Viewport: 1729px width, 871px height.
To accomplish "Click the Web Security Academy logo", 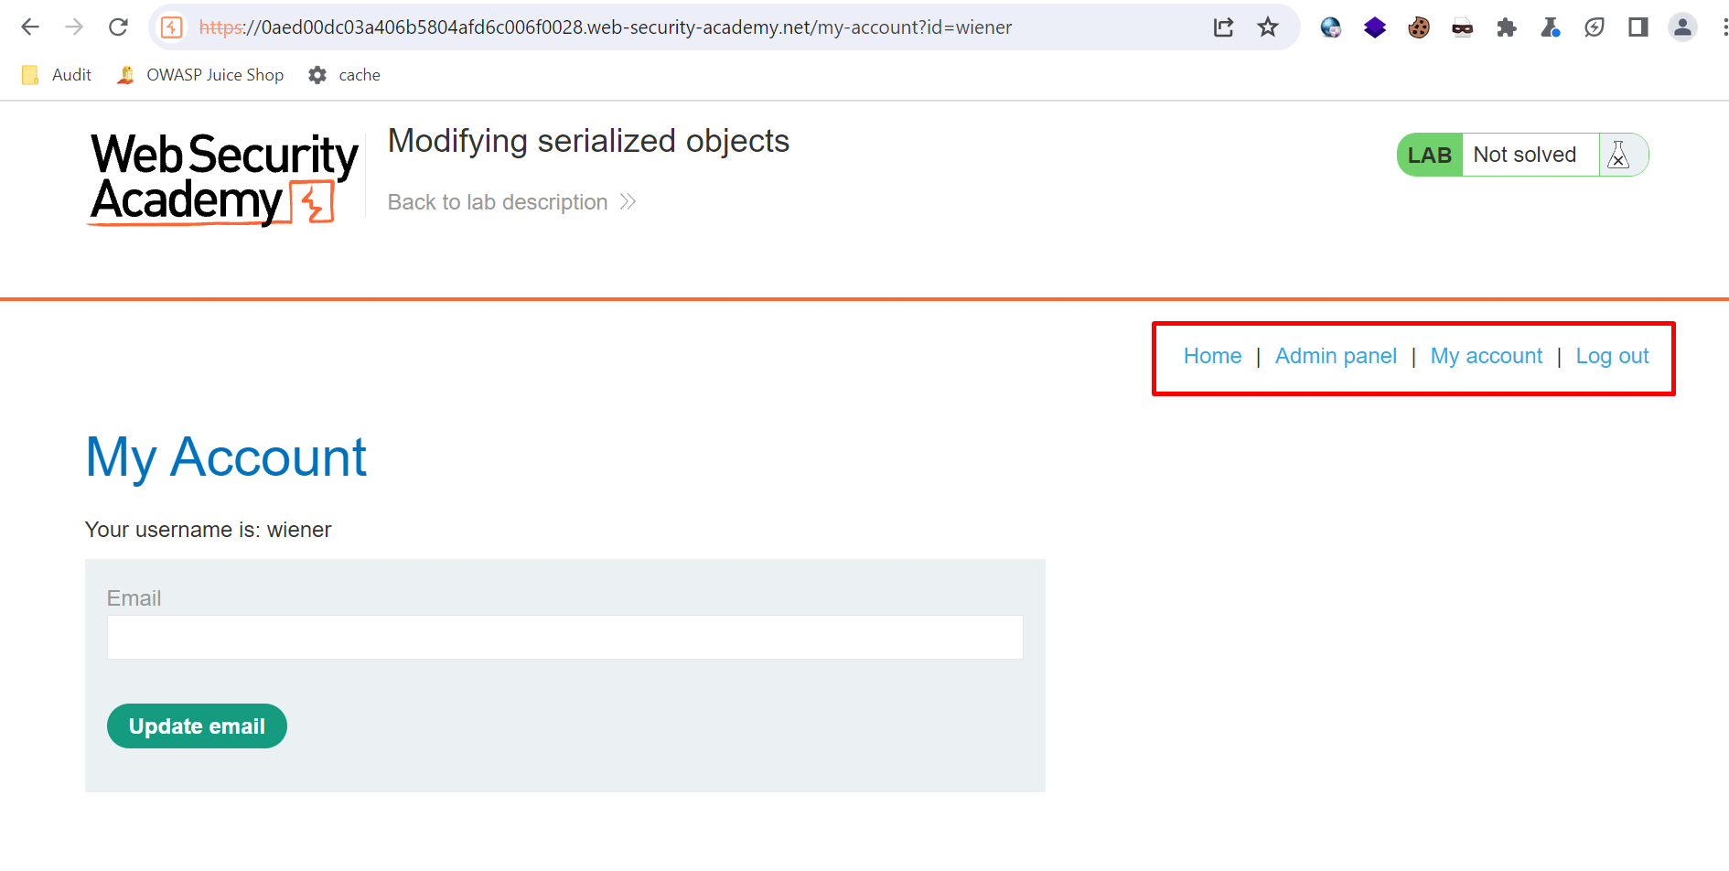I will [224, 178].
